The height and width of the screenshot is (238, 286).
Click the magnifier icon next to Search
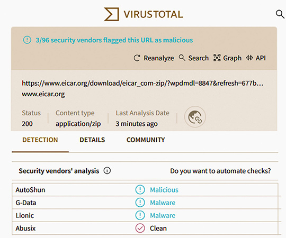click(182, 58)
